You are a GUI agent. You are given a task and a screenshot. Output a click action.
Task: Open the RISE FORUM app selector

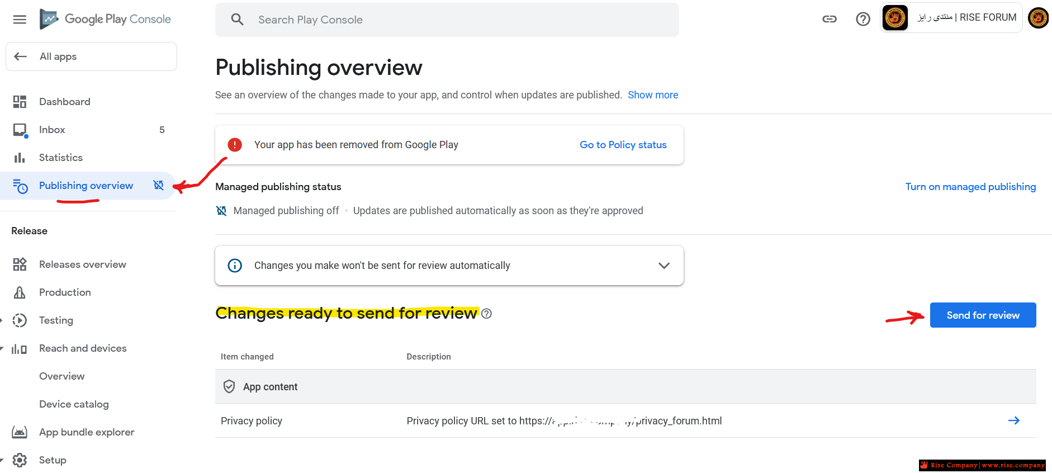coord(951,17)
